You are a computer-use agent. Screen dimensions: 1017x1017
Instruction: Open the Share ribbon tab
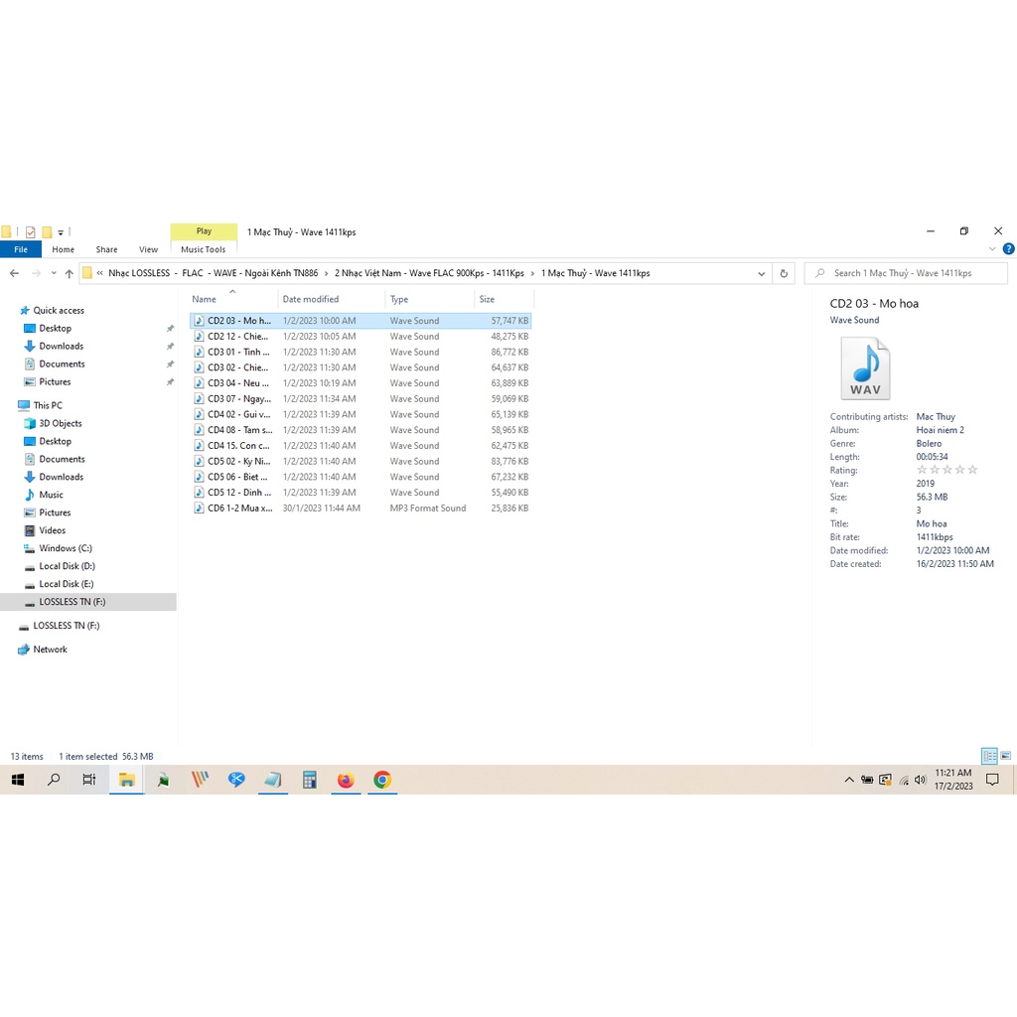(x=107, y=249)
